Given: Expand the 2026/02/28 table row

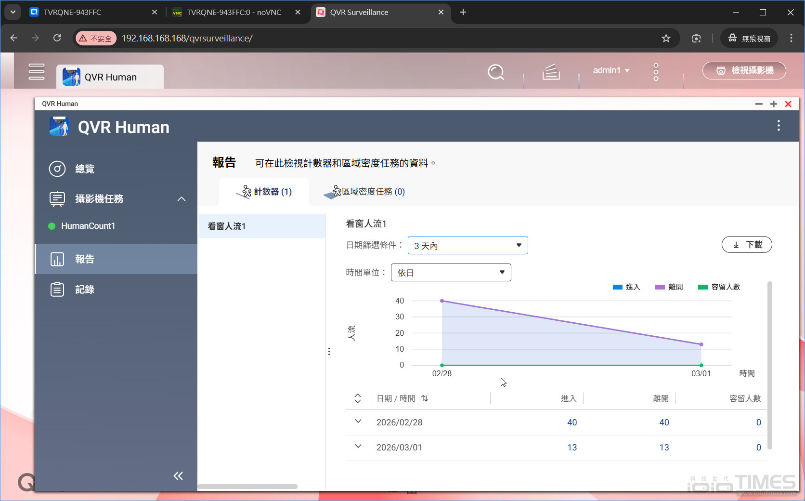Looking at the screenshot, I should tap(357, 422).
